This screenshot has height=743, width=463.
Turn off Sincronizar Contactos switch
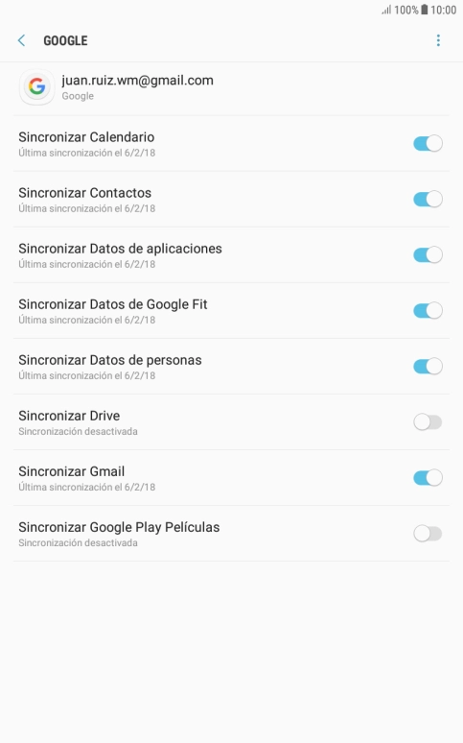pyautogui.click(x=428, y=199)
